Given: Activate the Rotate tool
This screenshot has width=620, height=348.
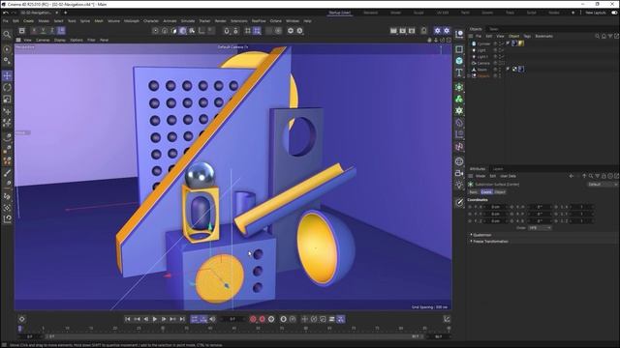Looking at the screenshot, I should pos(7,87).
